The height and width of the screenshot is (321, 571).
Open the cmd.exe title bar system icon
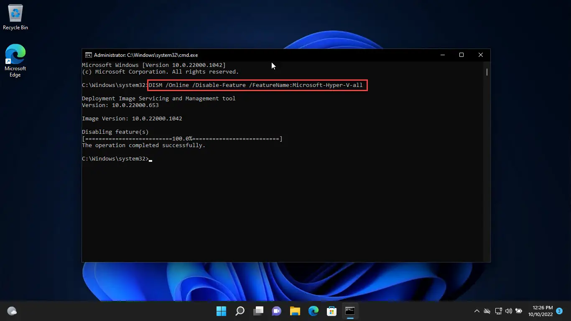(89, 55)
